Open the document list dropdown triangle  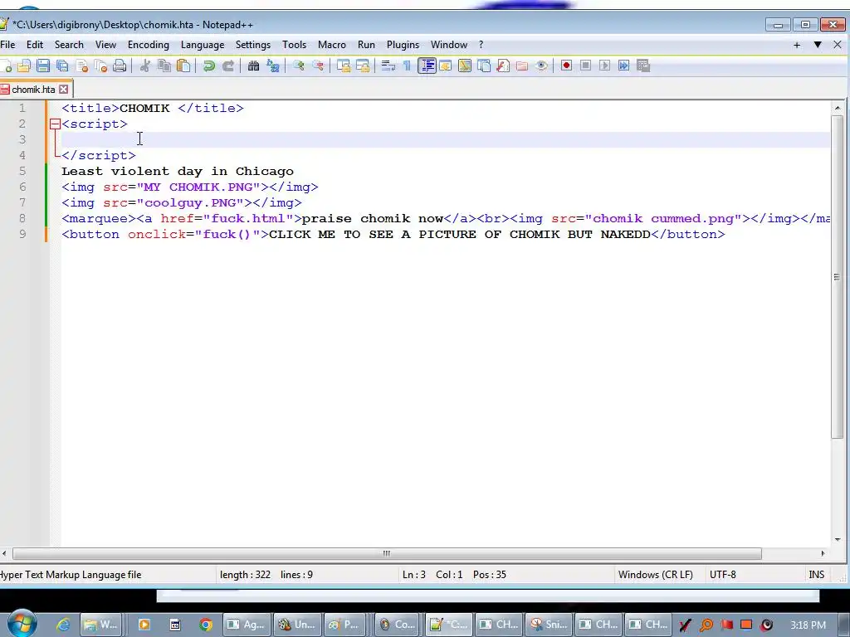[818, 45]
